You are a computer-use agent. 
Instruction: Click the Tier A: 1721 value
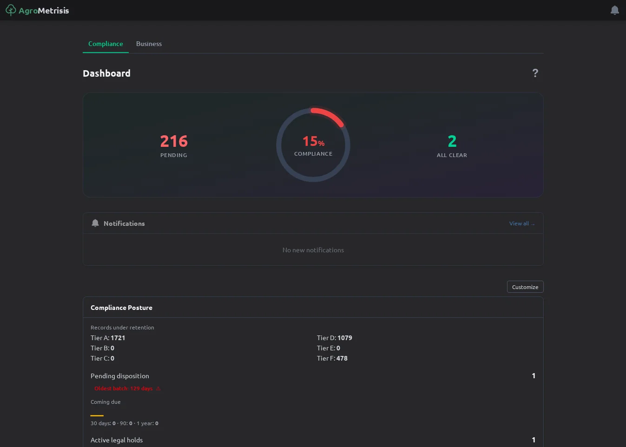click(108, 338)
